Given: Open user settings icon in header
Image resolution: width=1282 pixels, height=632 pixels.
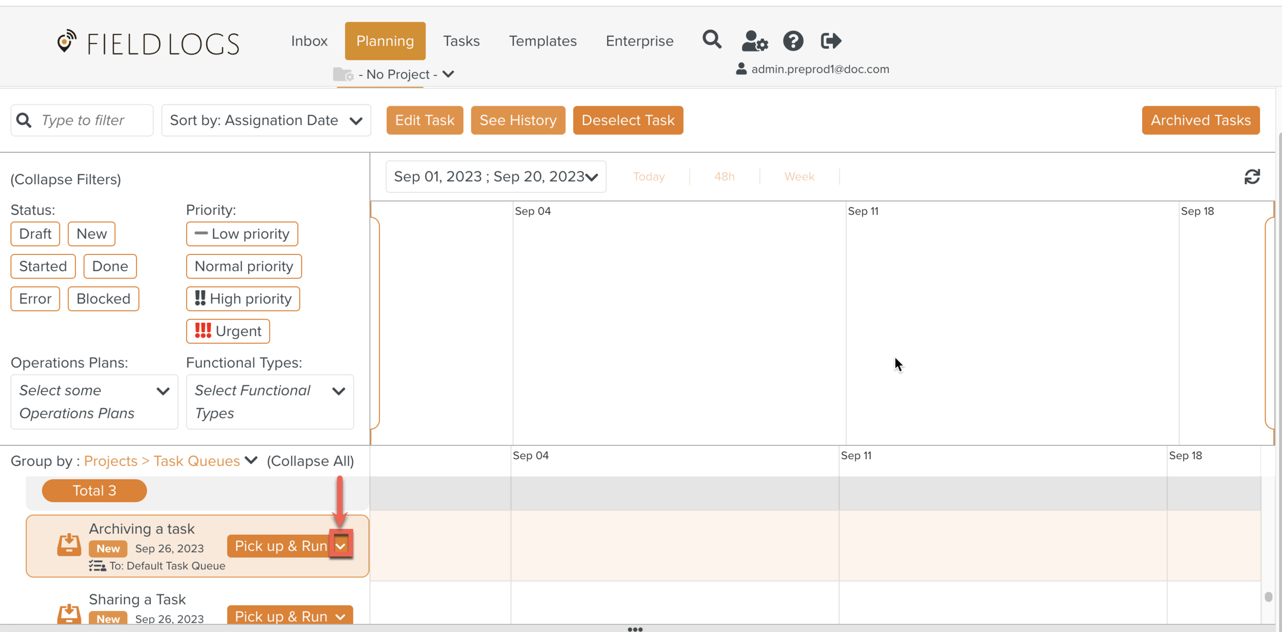Looking at the screenshot, I should [754, 41].
